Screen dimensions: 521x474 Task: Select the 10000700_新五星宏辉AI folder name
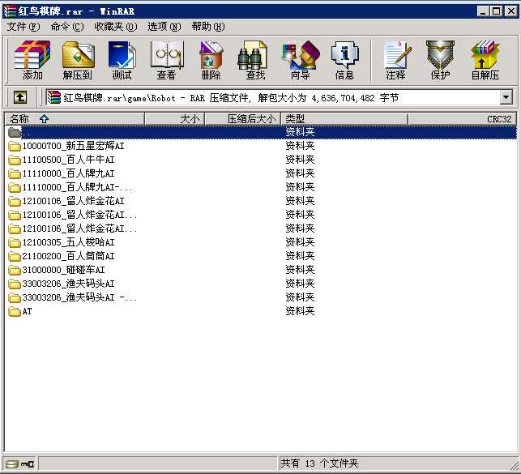click(73, 146)
